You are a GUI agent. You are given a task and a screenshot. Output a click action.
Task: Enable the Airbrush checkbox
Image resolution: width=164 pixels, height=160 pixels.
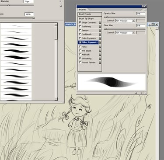80,55
